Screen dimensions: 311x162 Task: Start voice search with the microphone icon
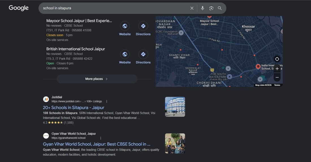tap(202, 8)
